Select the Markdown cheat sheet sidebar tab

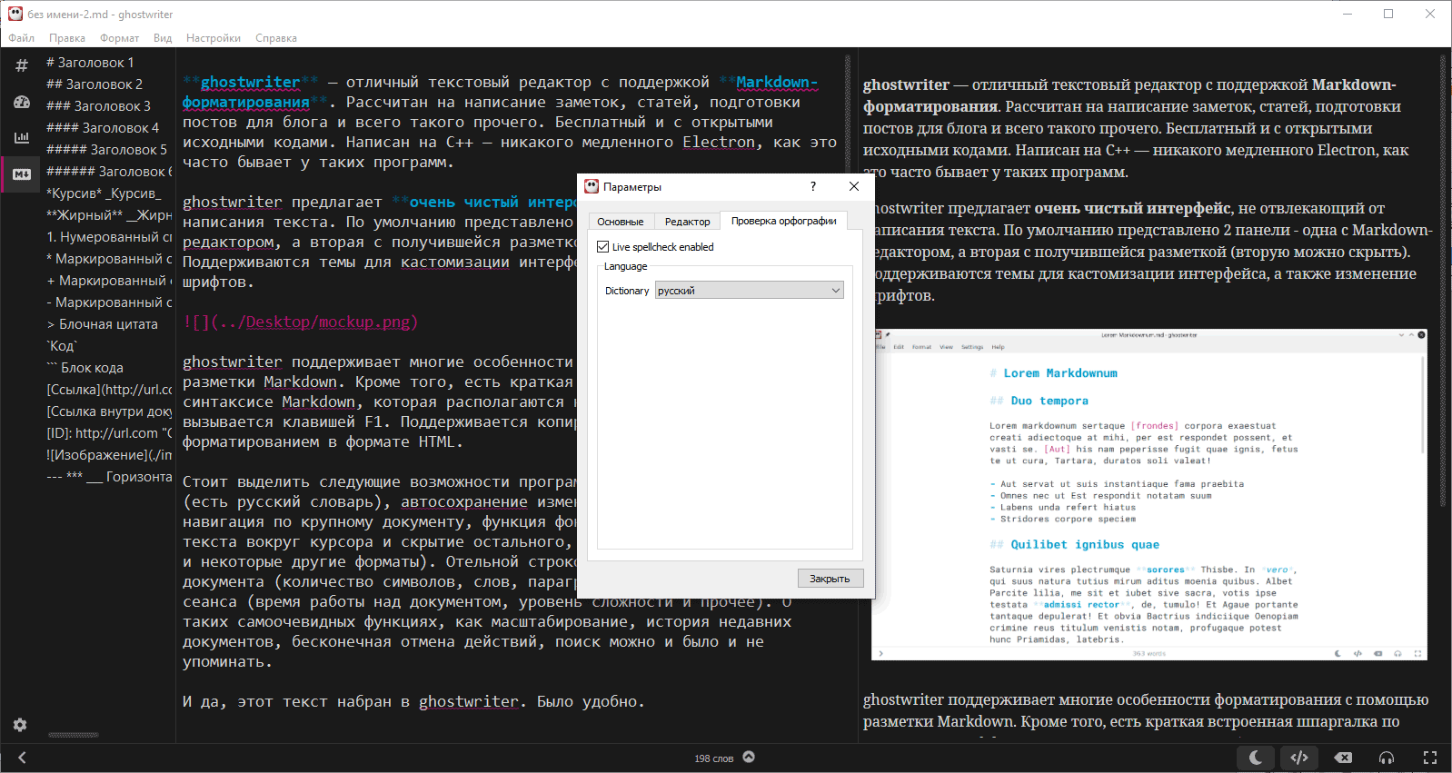point(22,173)
